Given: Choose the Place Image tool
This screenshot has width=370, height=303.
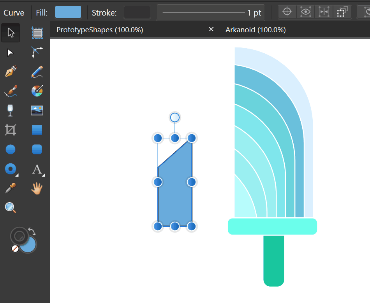Looking at the screenshot, I should (37, 110).
